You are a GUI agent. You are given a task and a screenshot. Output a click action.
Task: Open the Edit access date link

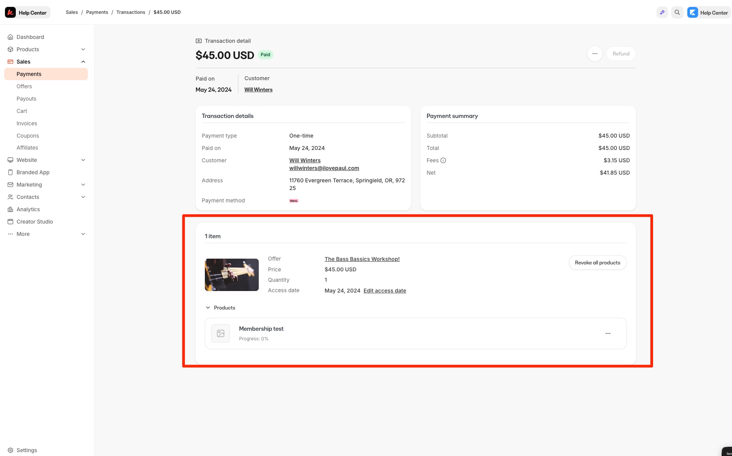385,291
